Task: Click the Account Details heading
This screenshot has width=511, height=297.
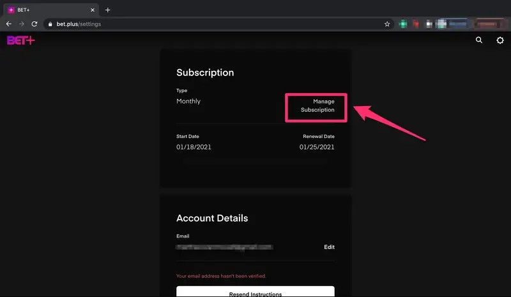Action: pos(212,218)
